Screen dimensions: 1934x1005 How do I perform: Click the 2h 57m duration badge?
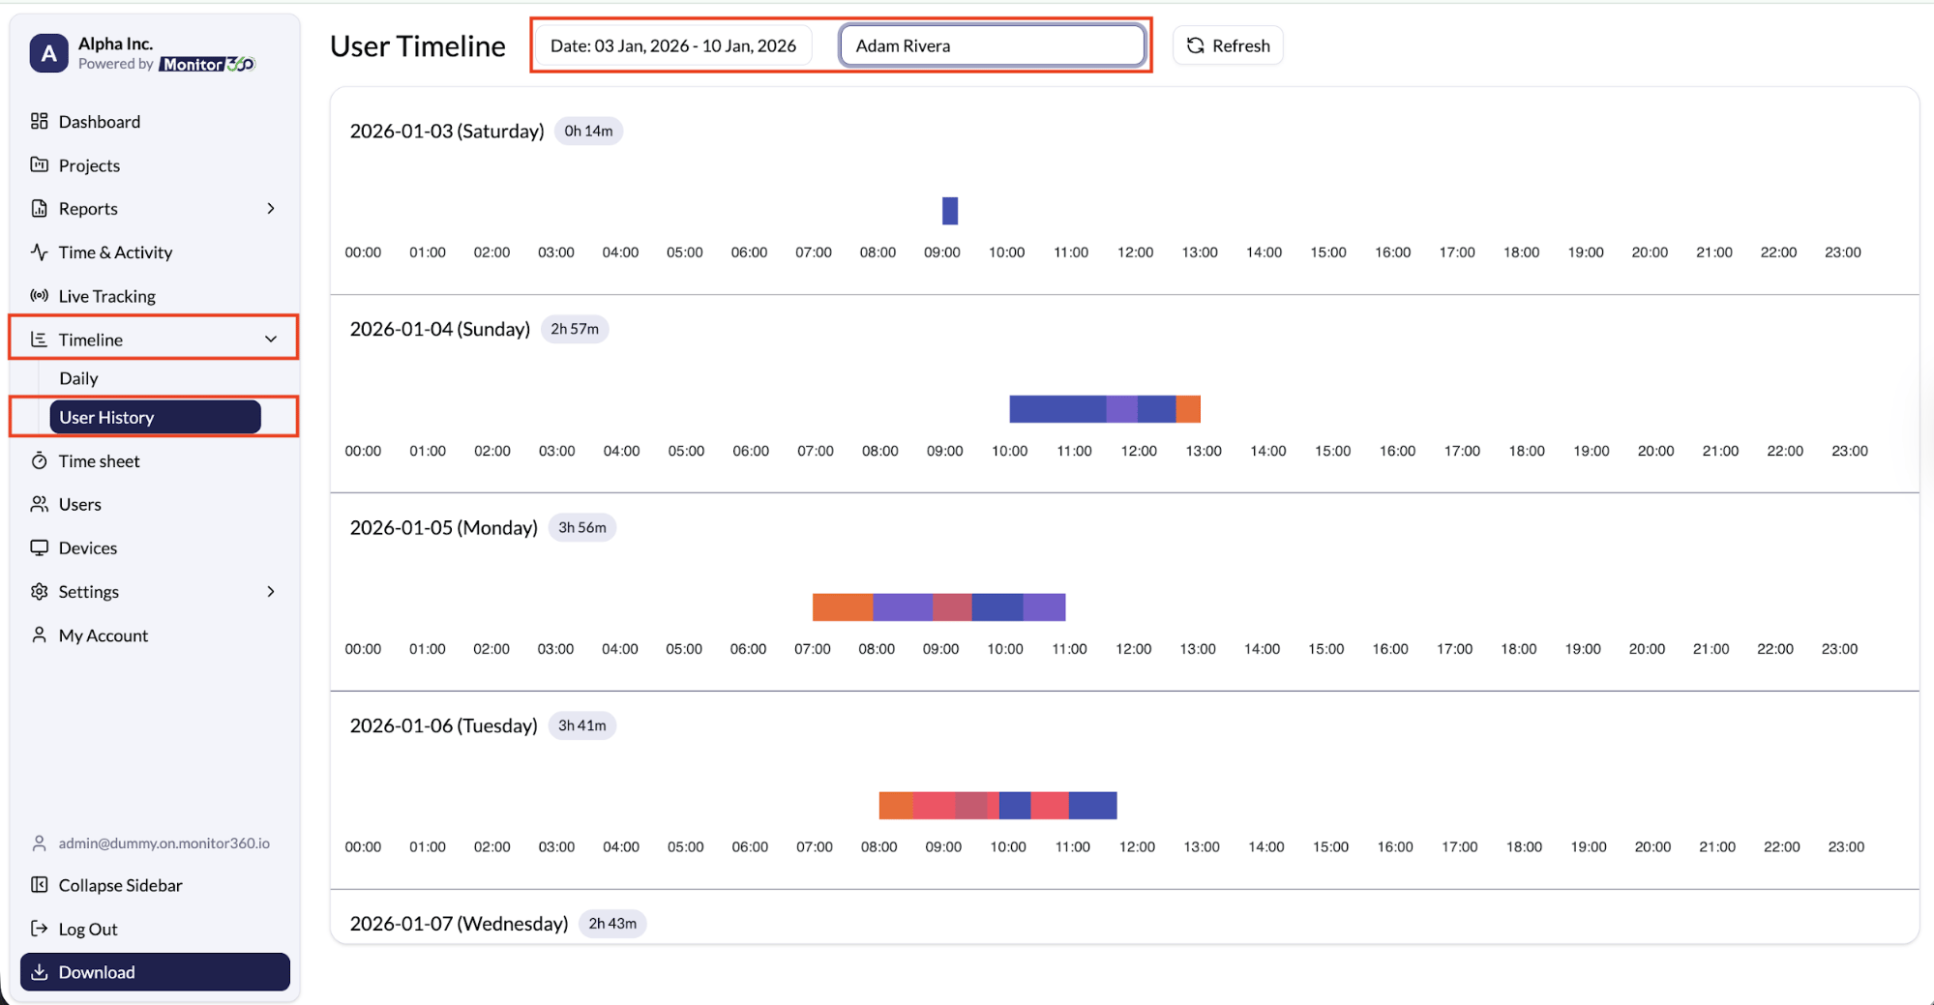click(x=575, y=329)
